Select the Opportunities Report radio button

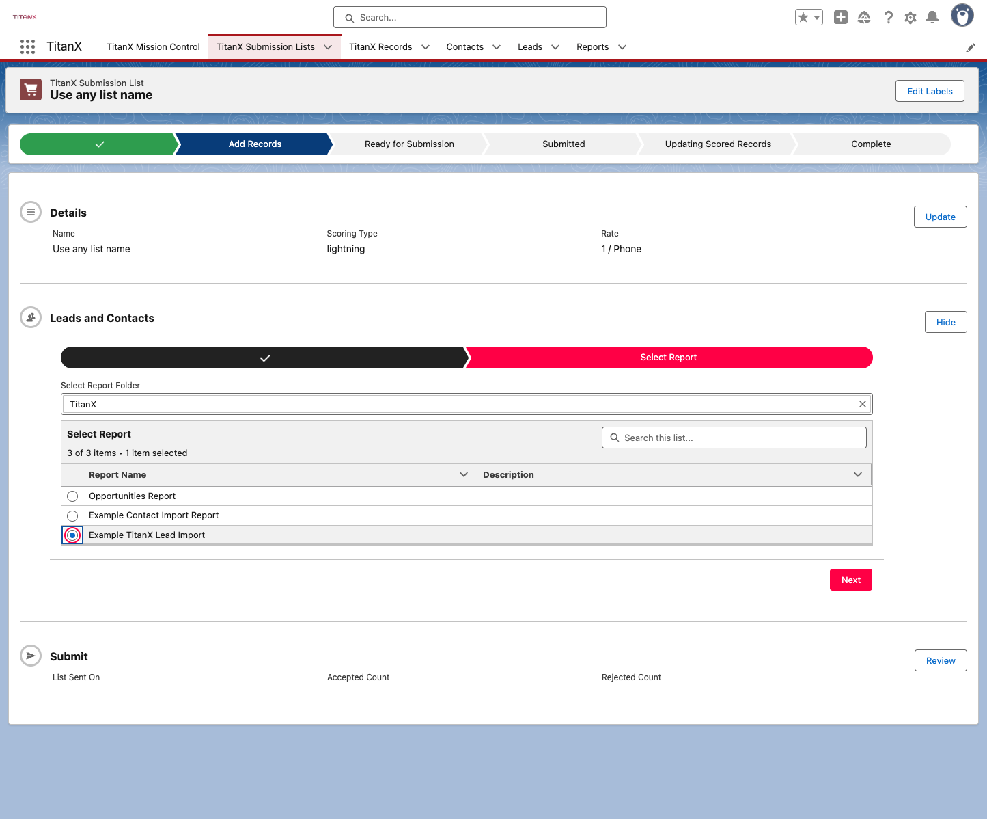tap(72, 496)
